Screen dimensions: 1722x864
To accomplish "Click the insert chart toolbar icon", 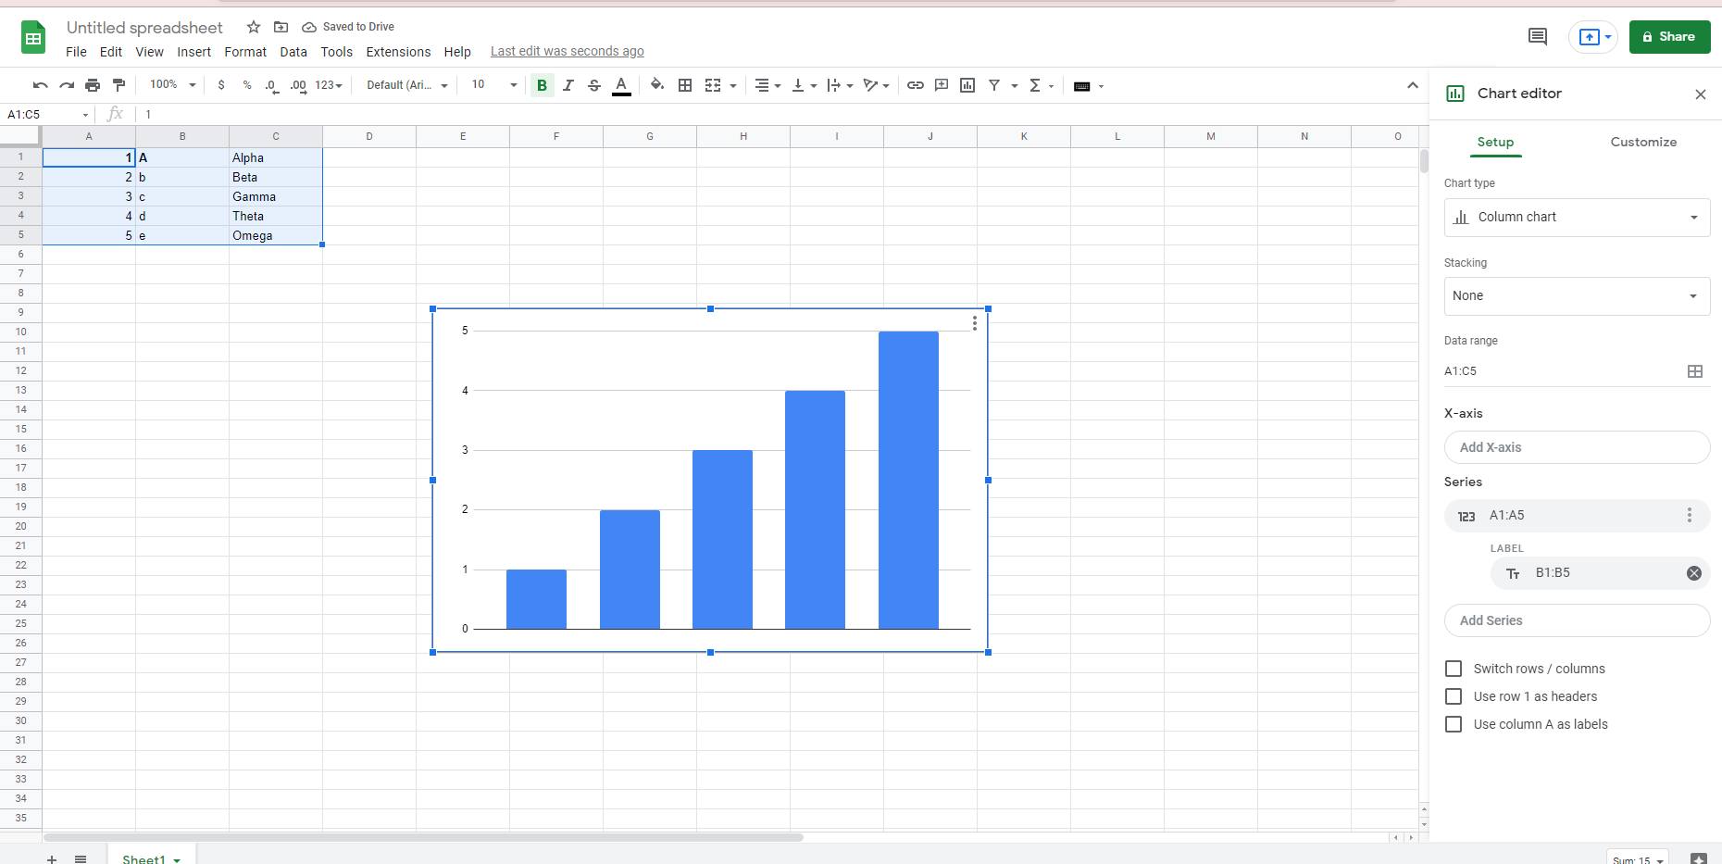I will point(967,85).
